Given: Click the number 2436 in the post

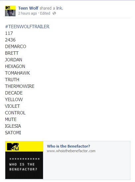Looking at the screenshot, I should coord(10,40).
